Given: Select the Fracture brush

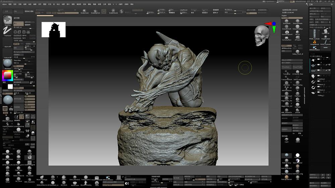Looking at the screenshot, I should 297,94.
